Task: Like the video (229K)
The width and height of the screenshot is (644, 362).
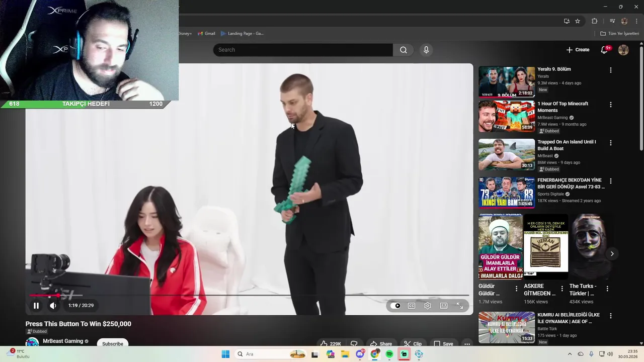Action: (331, 343)
